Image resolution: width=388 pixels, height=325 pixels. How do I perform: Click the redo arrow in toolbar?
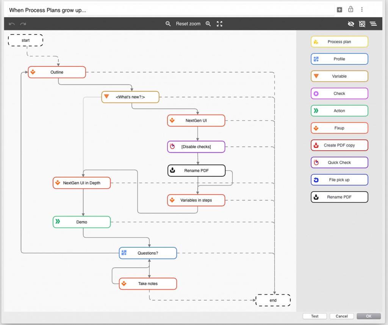[23, 24]
